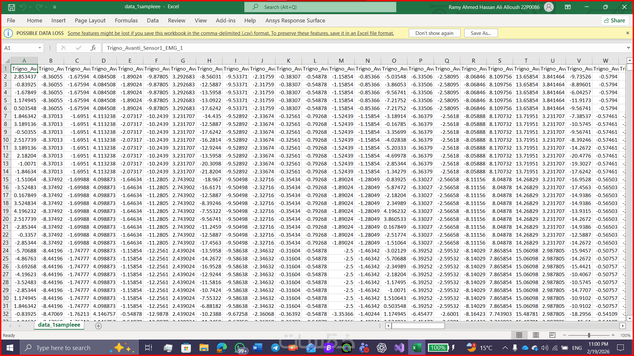Viewport: 634px width, 356px height.
Task: Click the Insert Function fx icon
Action: click(x=93, y=48)
